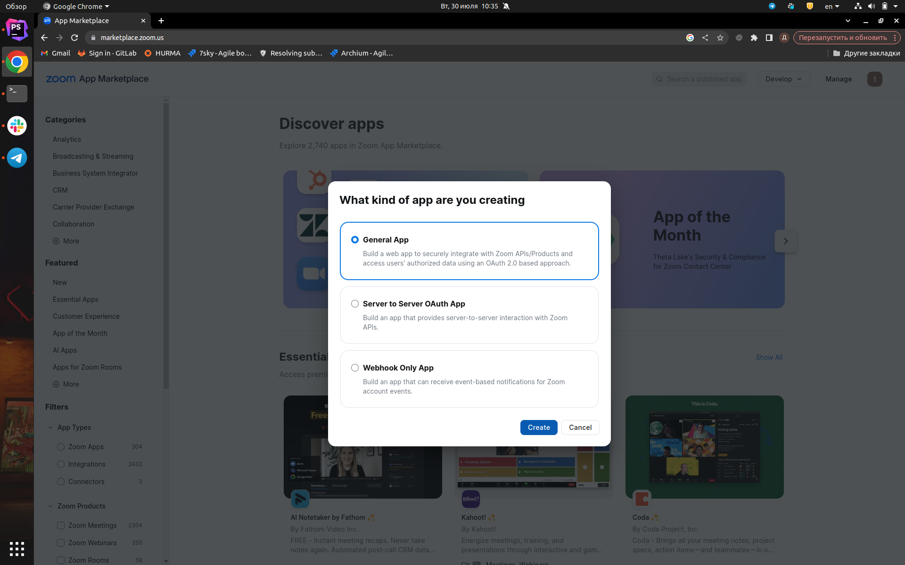Screen dimensions: 905x565
Task: Click the Show All link
Action: [x=769, y=357]
